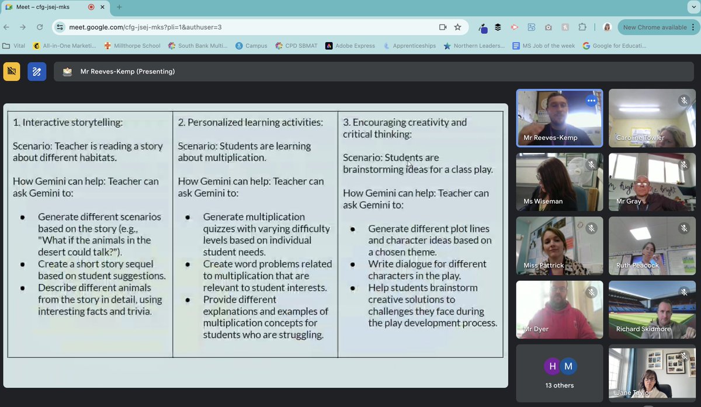
Task: Click the '2. Personalized learning activities:' heading
Action: [250, 122]
